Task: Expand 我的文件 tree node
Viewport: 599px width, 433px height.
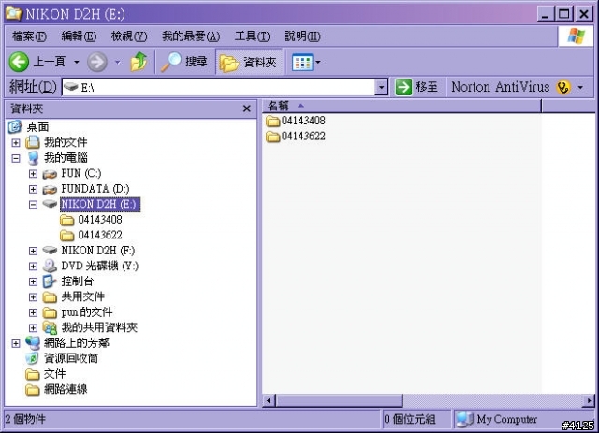Action: [16, 142]
